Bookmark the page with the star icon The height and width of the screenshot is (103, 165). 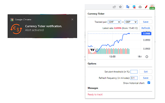(x=120, y=7)
